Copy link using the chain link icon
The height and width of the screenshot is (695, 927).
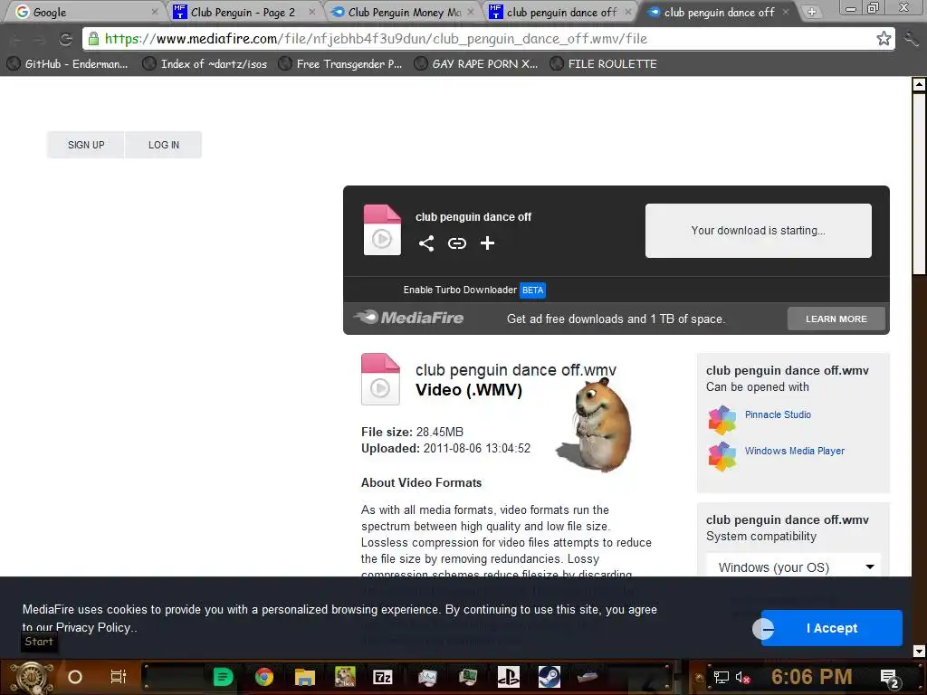tap(457, 243)
